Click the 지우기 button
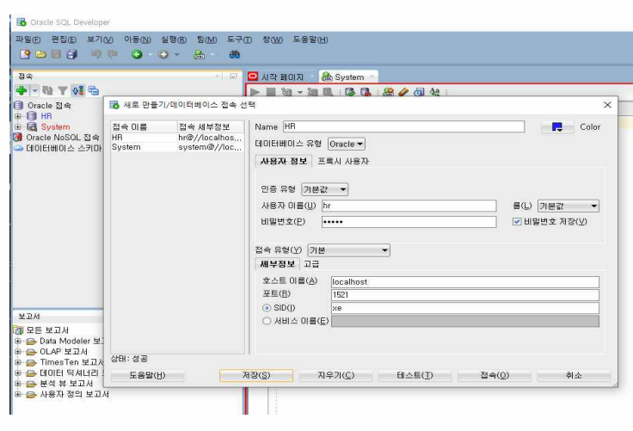The width and height of the screenshot is (633, 431). coord(335,375)
